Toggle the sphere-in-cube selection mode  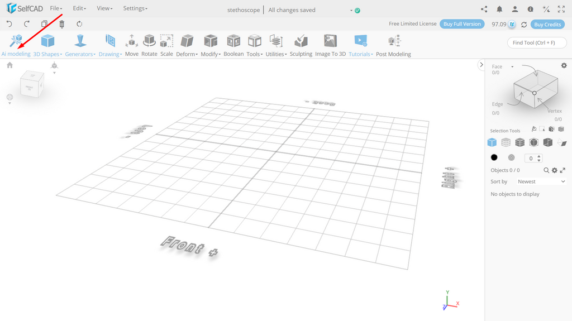click(x=533, y=142)
